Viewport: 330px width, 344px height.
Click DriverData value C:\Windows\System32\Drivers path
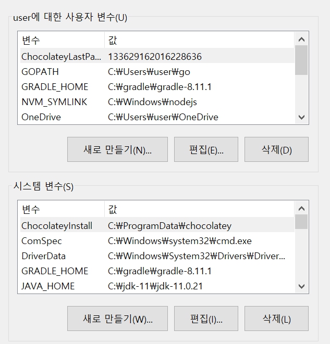197,256
